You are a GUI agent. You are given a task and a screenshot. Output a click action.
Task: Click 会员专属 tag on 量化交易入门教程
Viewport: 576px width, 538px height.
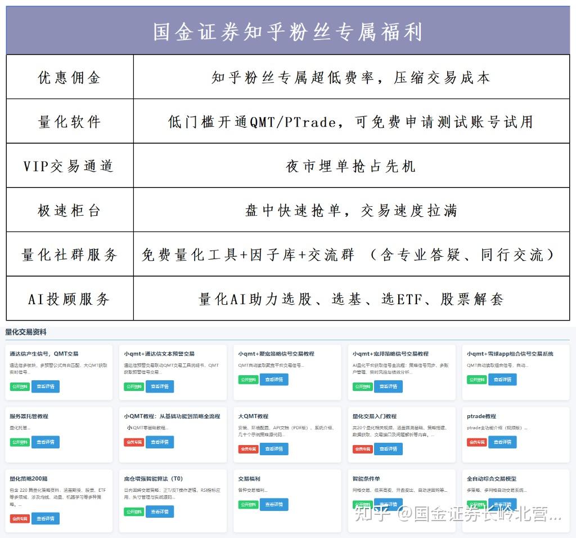click(x=362, y=449)
